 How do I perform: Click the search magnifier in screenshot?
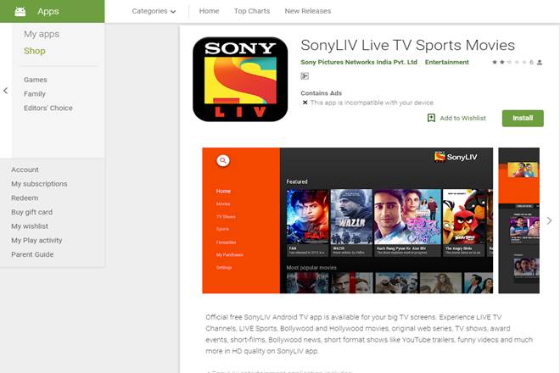pyautogui.click(x=223, y=160)
